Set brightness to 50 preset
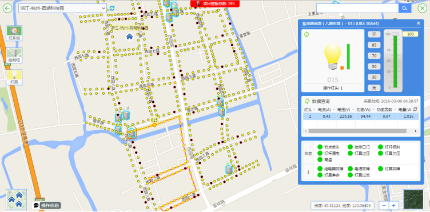The image size is (430, 212). [x=374, y=66]
